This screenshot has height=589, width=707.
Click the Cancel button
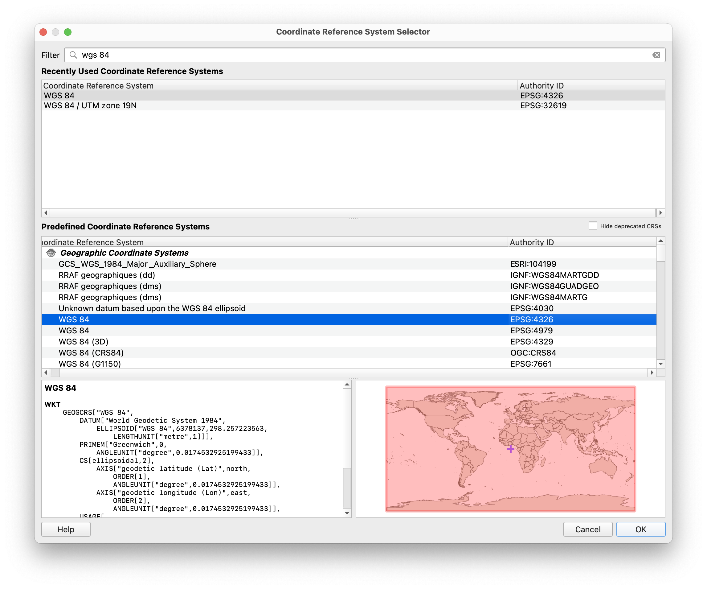coord(587,529)
